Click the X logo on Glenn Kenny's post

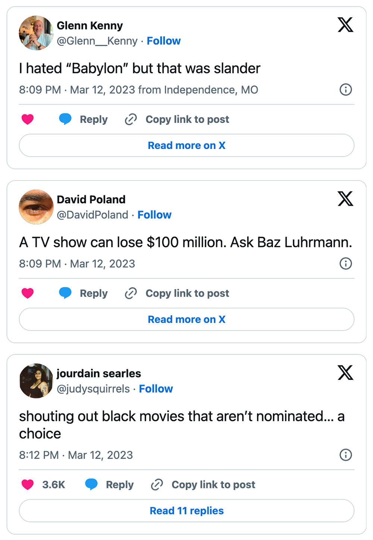(x=345, y=25)
